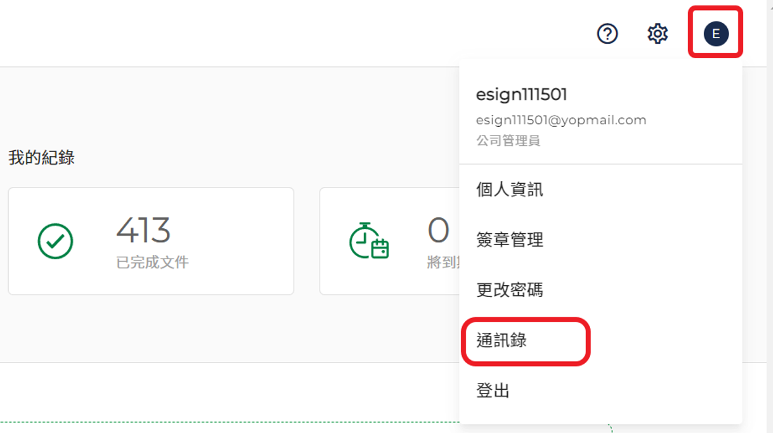
Task: Click the vertical scrollbar on the right edge
Action: tap(769, 216)
